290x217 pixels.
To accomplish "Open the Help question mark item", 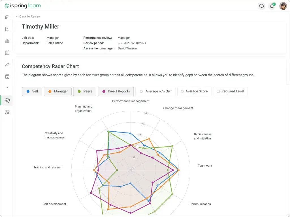I will pyautogui.click(x=7, y=88).
